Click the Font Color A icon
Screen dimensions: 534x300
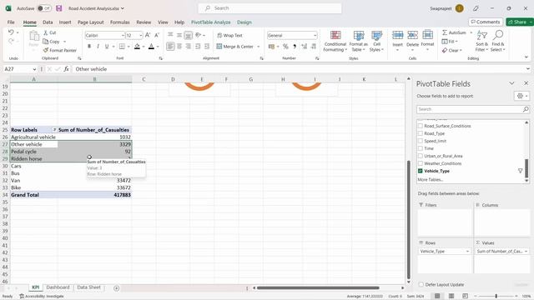[x=151, y=47]
